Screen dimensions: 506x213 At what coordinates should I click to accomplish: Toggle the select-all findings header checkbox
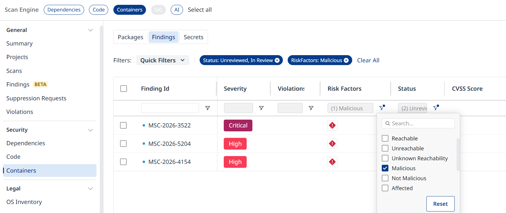click(124, 89)
